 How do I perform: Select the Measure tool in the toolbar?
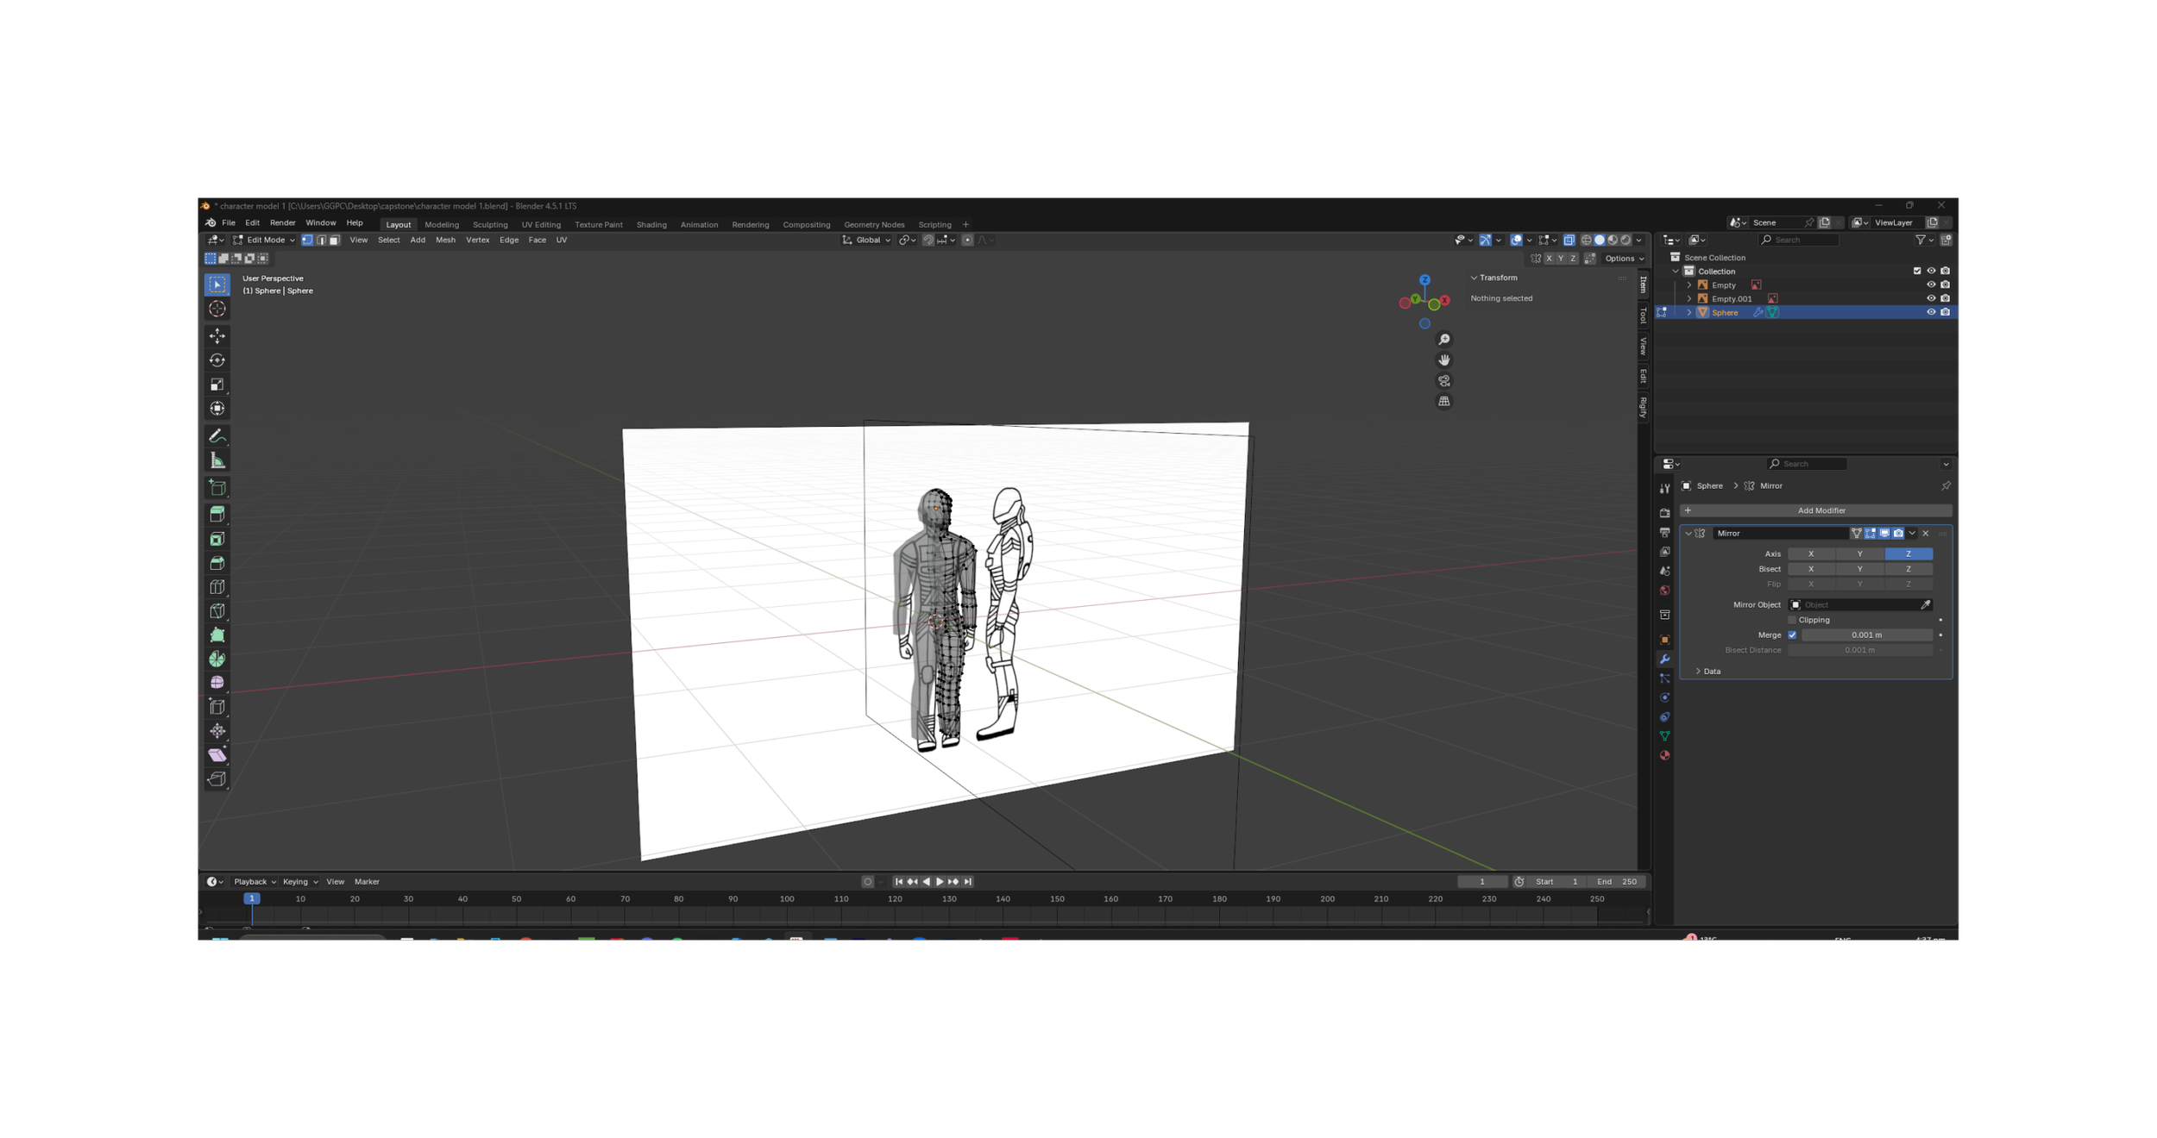(x=217, y=460)
